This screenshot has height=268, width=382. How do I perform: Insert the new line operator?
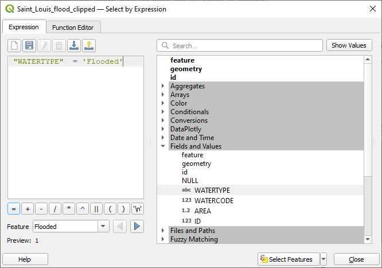pyautogui.click(x=137, y=209)
